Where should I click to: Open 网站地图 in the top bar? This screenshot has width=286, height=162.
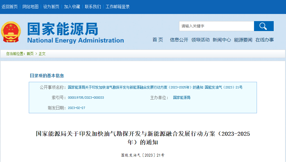tap(31, 7)
